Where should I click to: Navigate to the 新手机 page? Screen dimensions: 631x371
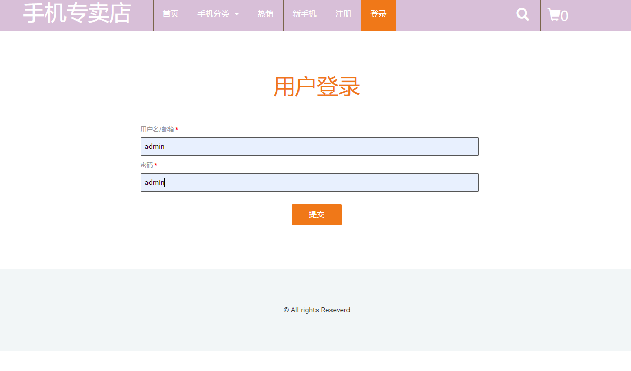pyautogui.click(x=304, y=14)
